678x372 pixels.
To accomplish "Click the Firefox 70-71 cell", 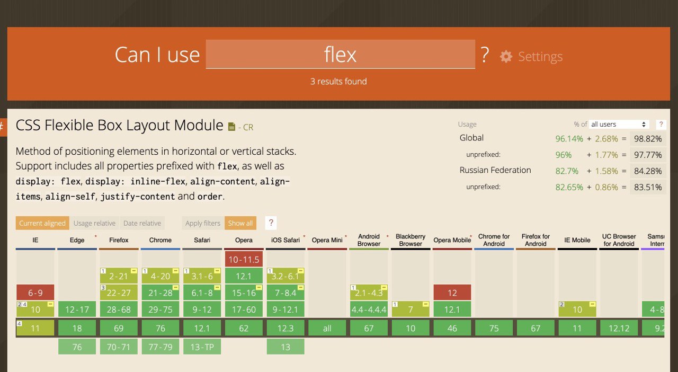I will pos(119,347).
